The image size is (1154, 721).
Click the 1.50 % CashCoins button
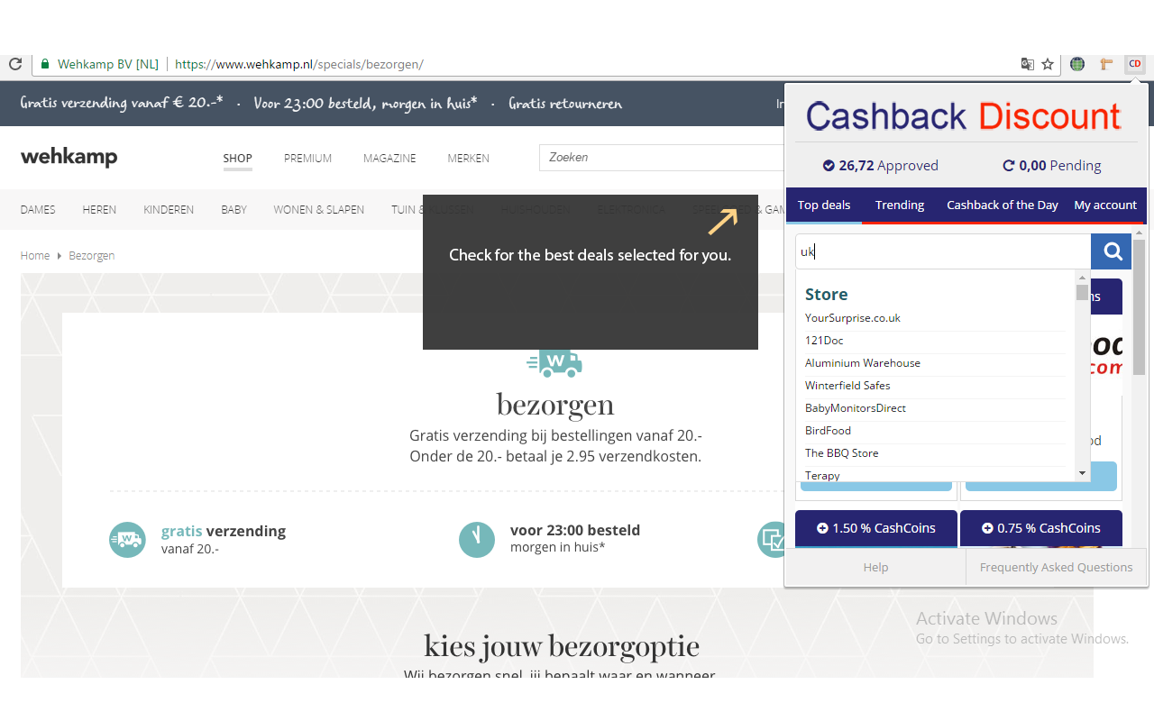(x=875, y=528)
